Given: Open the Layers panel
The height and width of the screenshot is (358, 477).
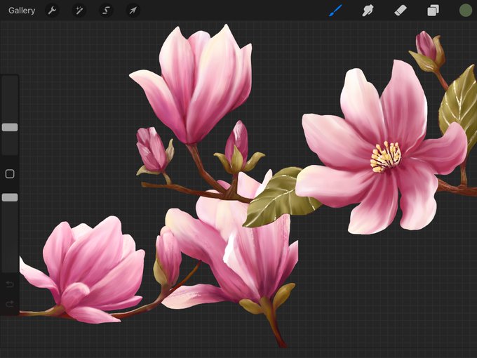Looking at the screenshot, I should [433, 11].
